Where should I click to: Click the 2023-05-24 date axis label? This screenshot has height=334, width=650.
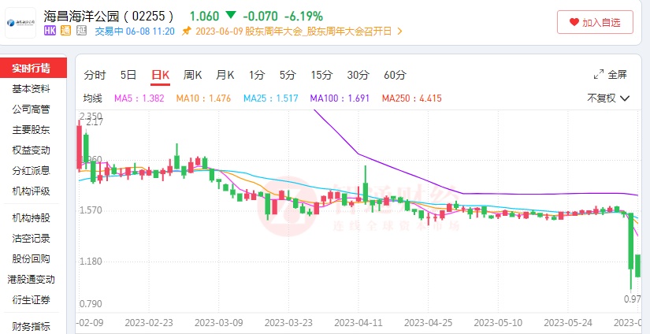(x=568, y=322)
